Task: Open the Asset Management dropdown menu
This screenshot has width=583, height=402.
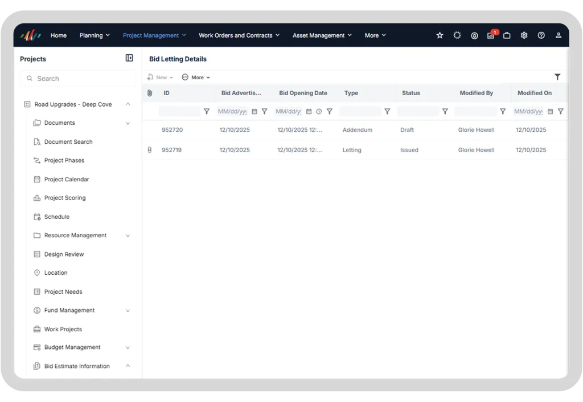Action: tap(322, 35)
